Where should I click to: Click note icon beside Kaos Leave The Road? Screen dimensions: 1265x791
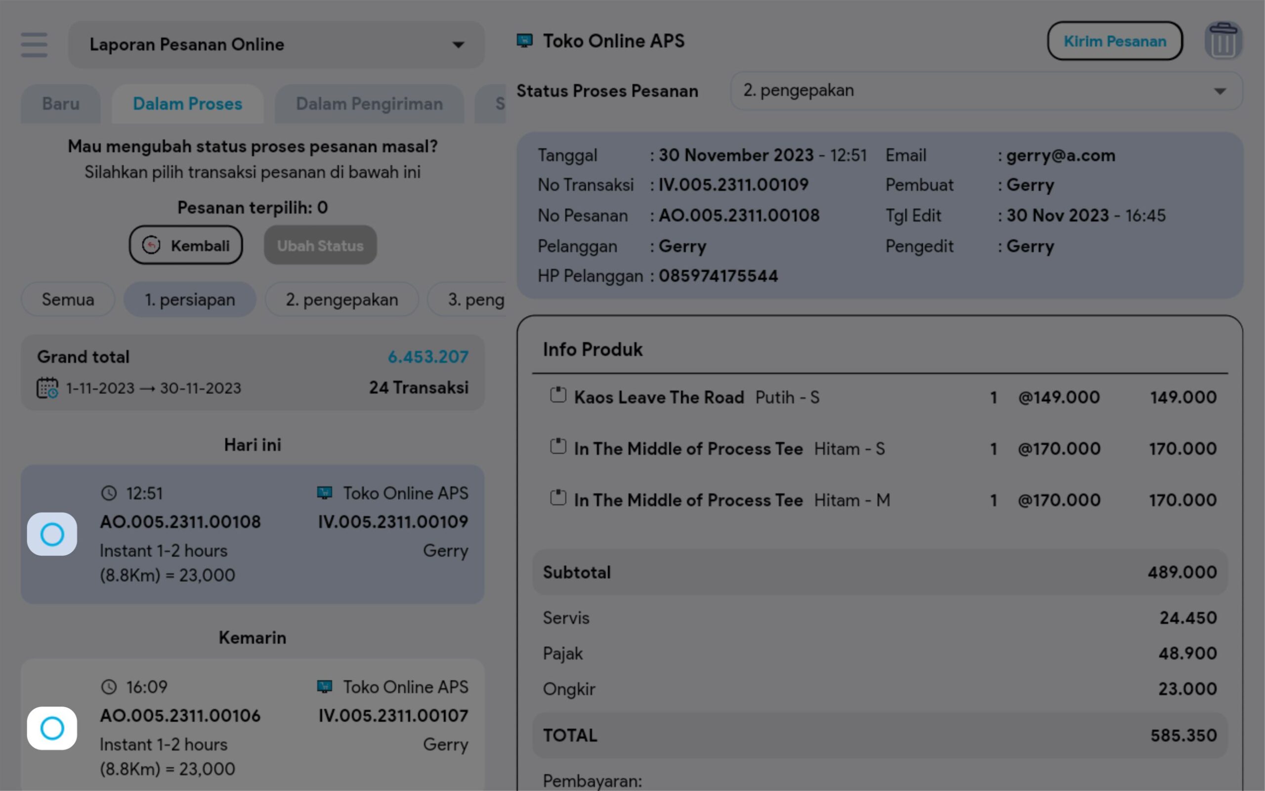(558, 395)
